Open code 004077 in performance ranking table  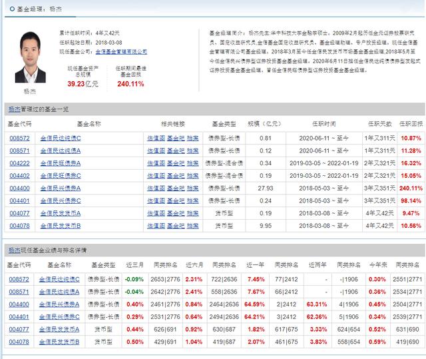19,330
